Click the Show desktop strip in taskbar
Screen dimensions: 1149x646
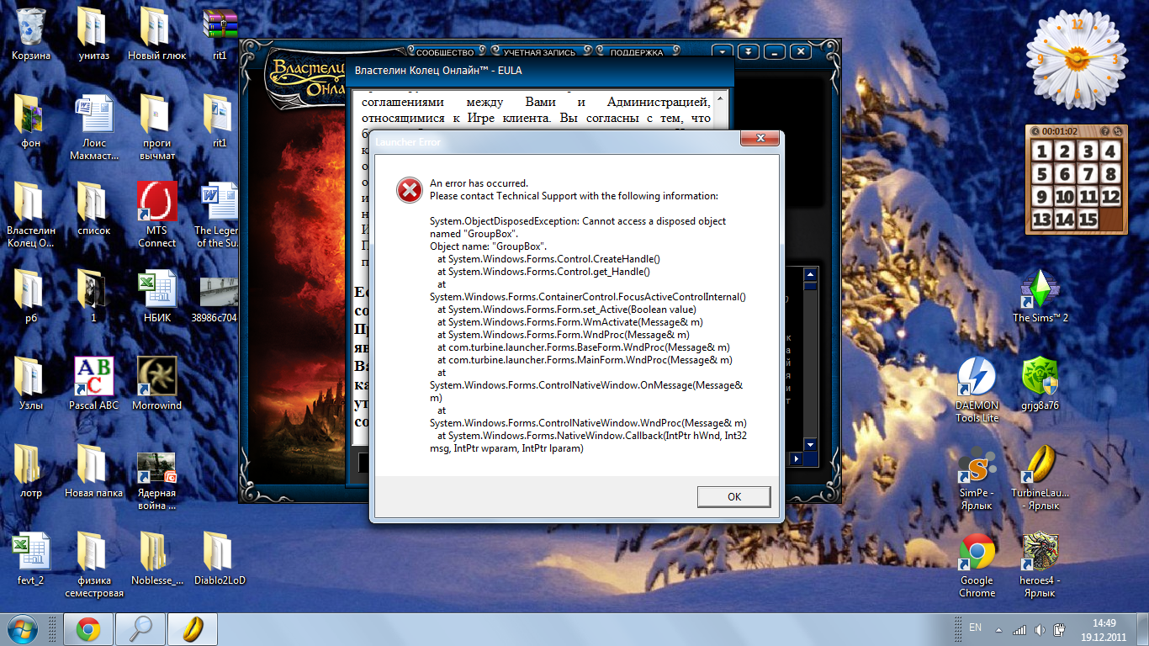point(1143,629)
